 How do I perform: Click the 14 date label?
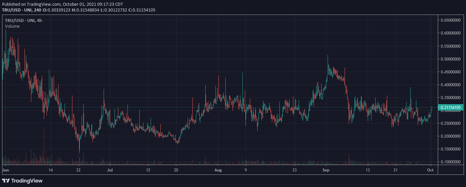pyautogui.click(x=50, y=170)
